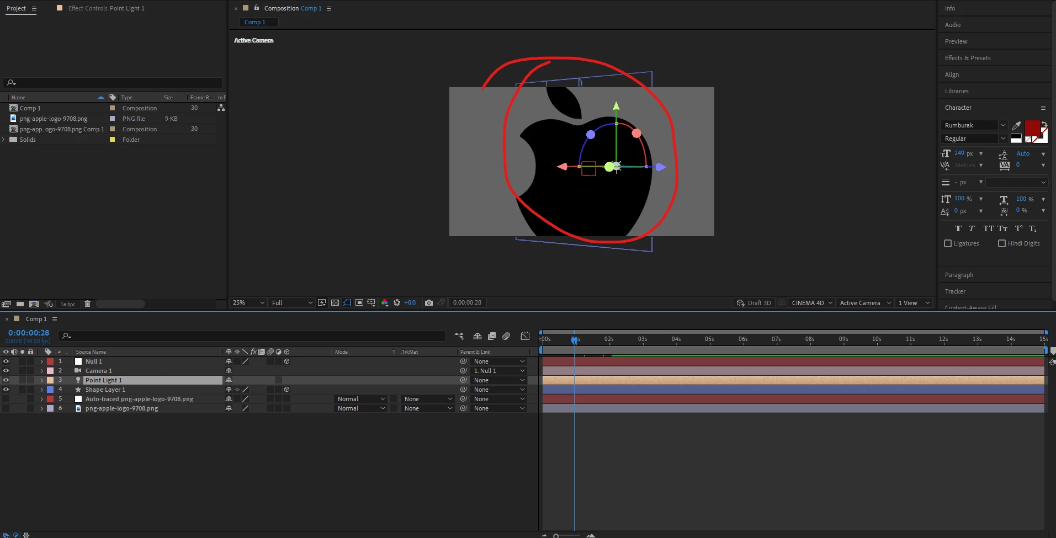Image resolution: width=1056 pixels, height=538 pixels.
Task: Open the show channel and color management icon
Action: click(385, 303)
